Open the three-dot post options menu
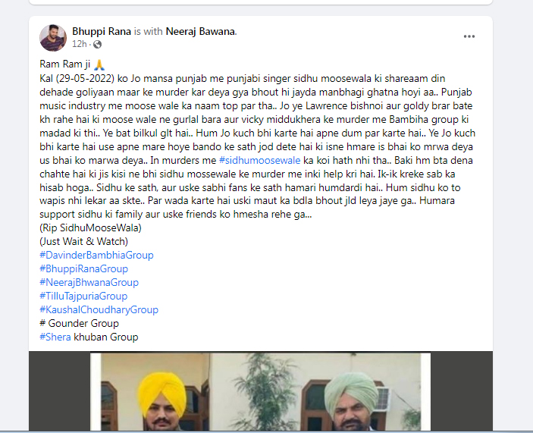Viewport: 533px width, 433px height. pyautogui.click(x=469, y=36)
